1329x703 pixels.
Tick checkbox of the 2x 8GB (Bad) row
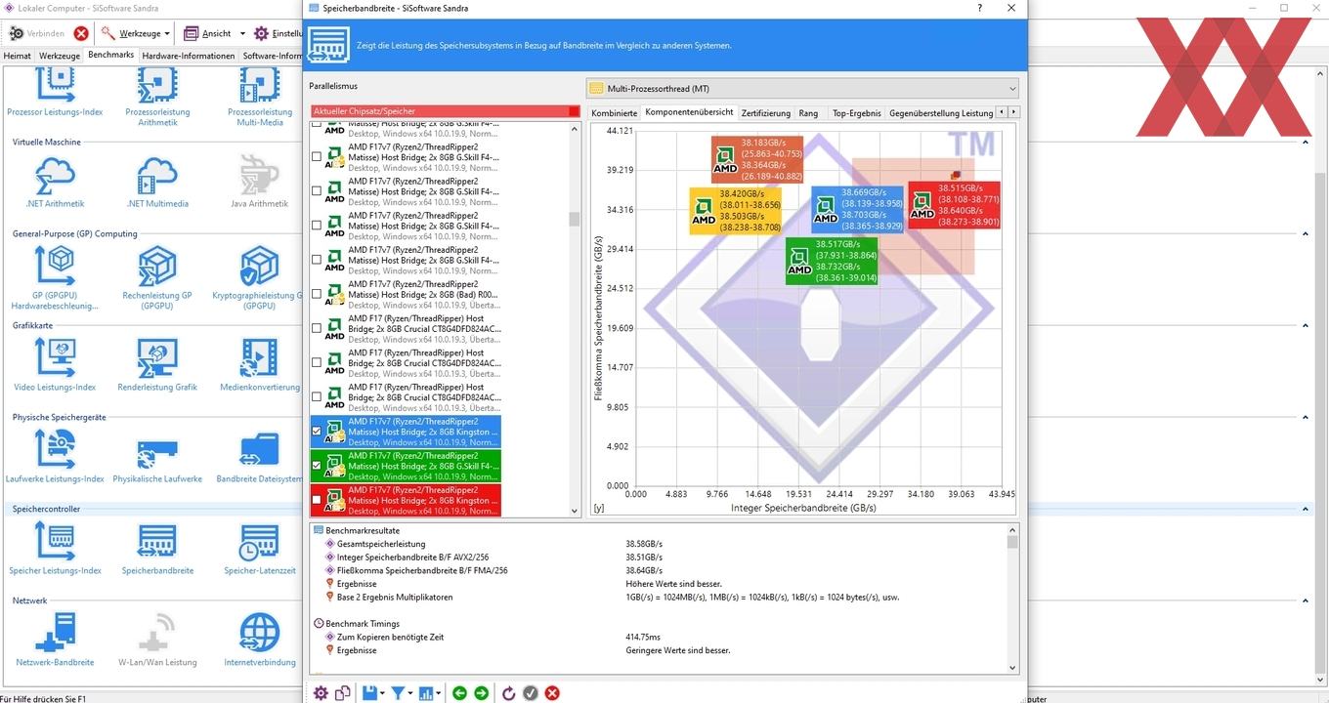coord(316,294)
